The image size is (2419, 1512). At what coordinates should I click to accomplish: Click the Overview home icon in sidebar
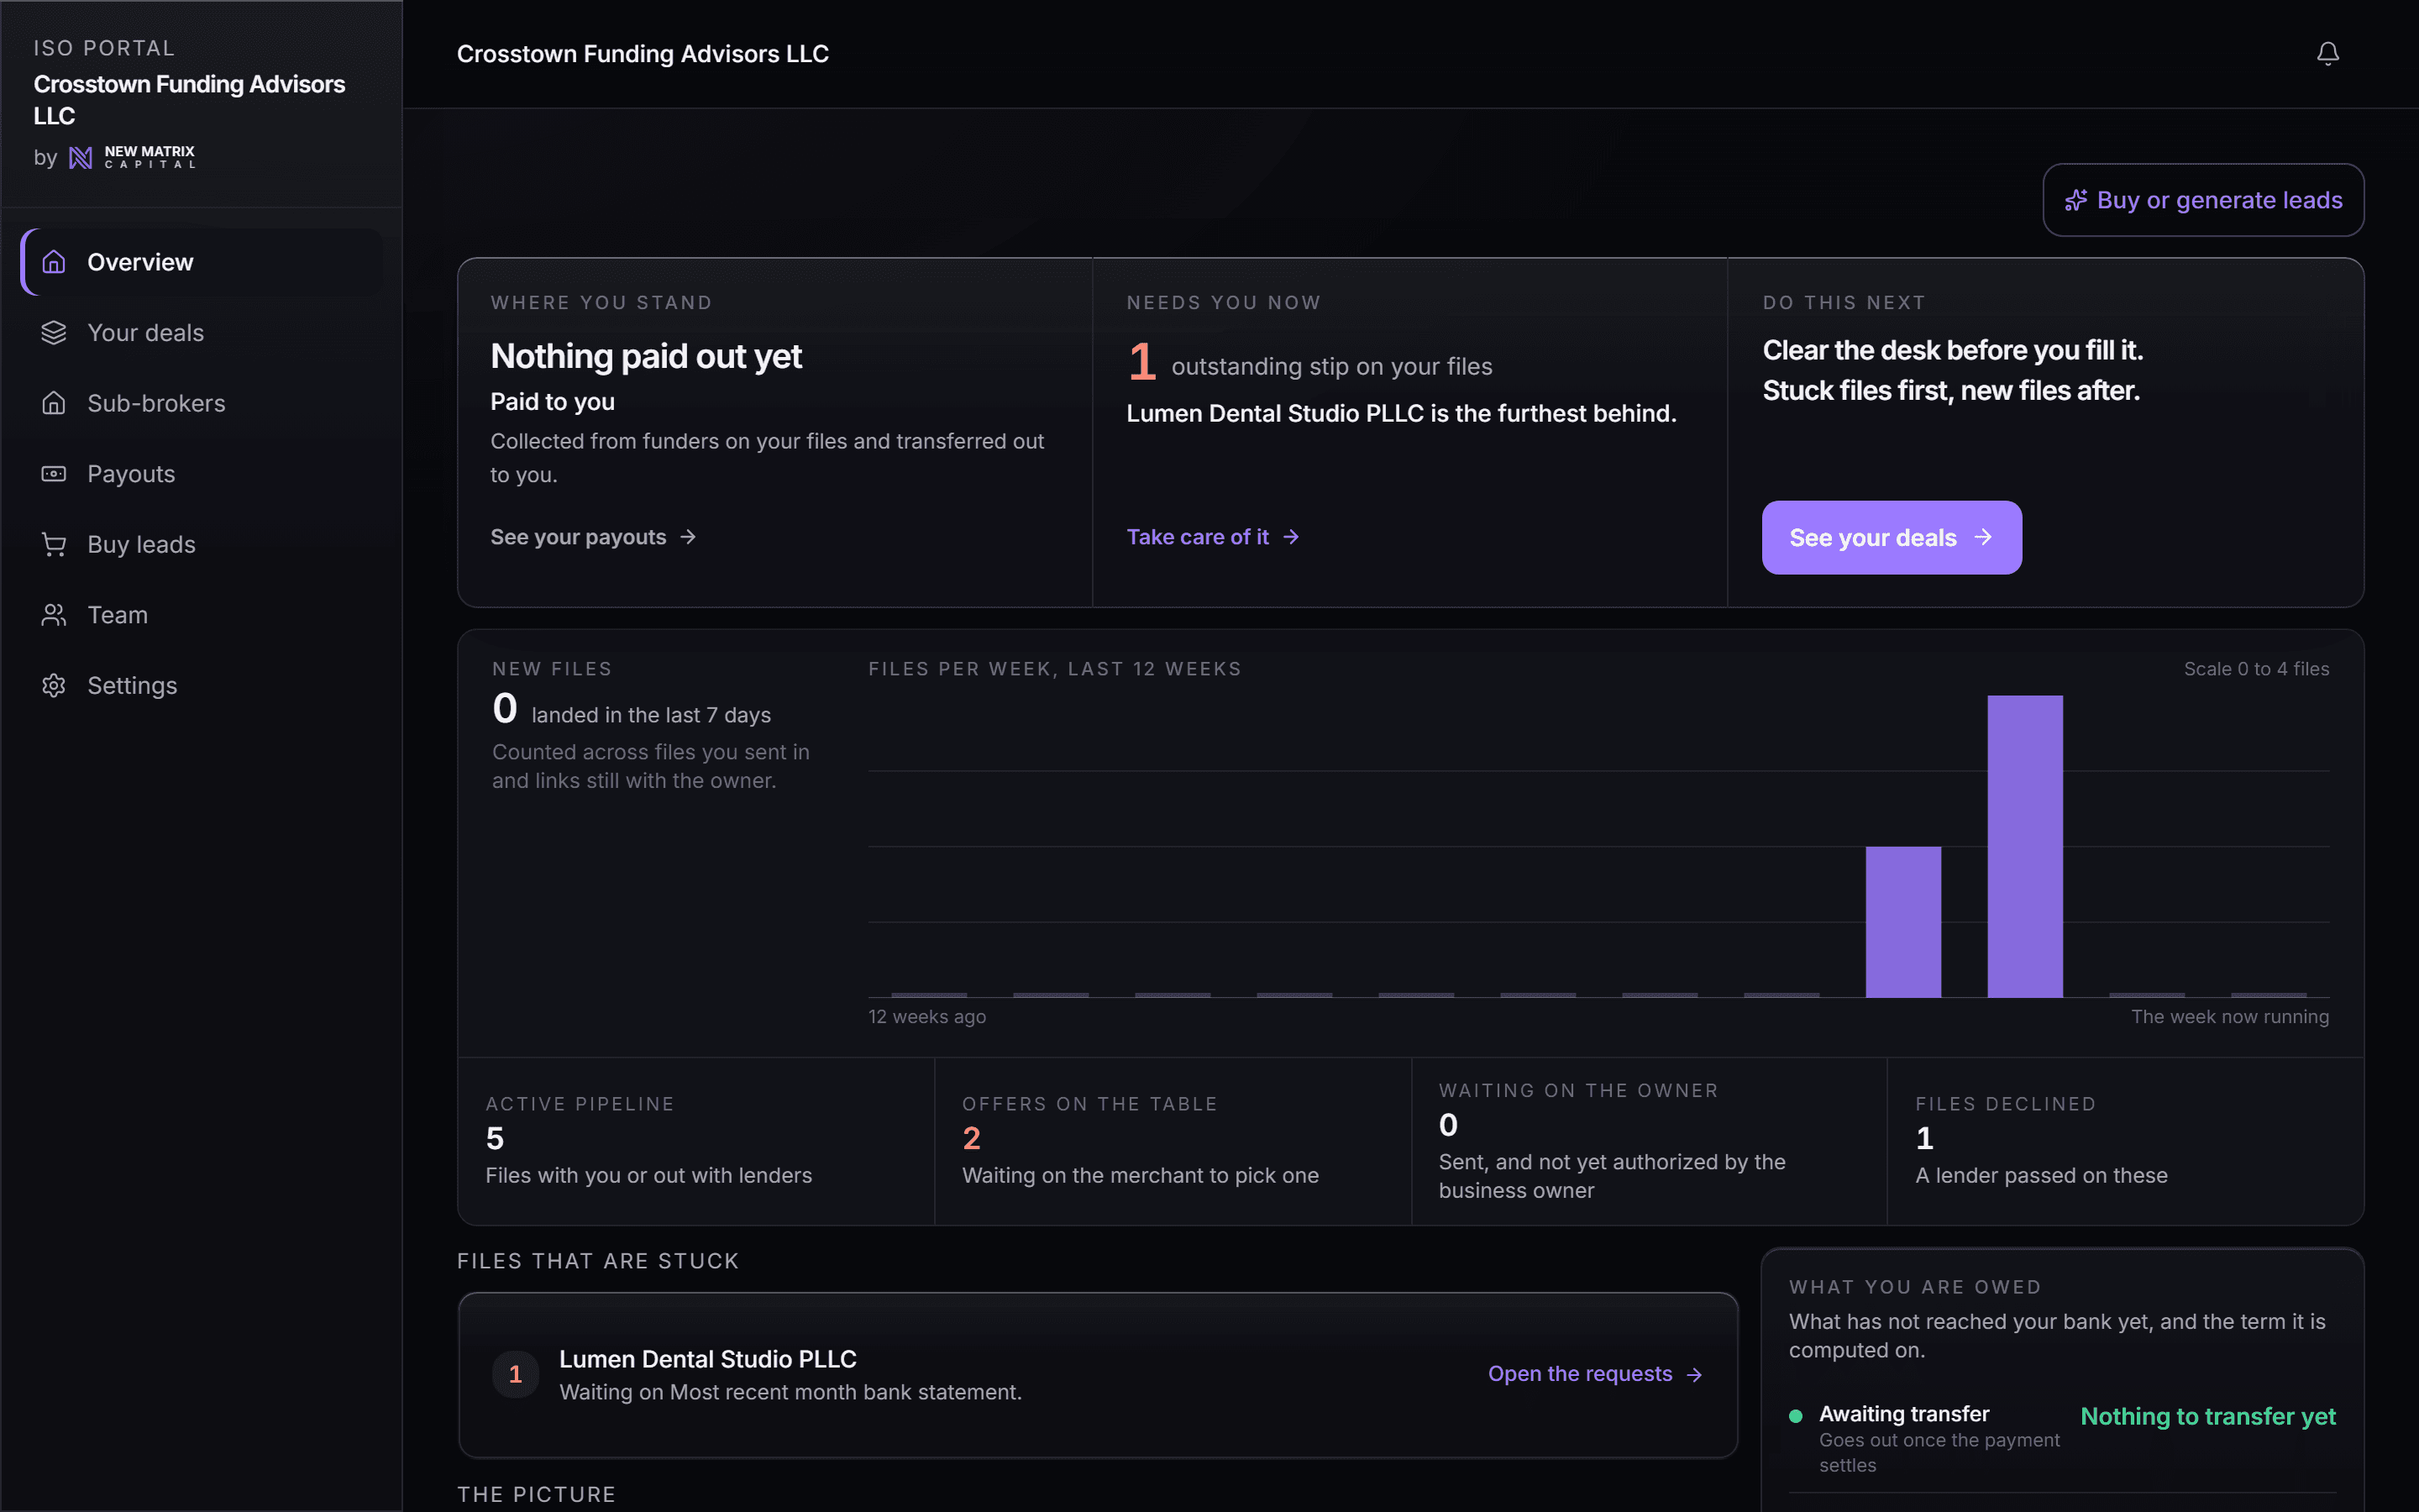tap(54, 262)
